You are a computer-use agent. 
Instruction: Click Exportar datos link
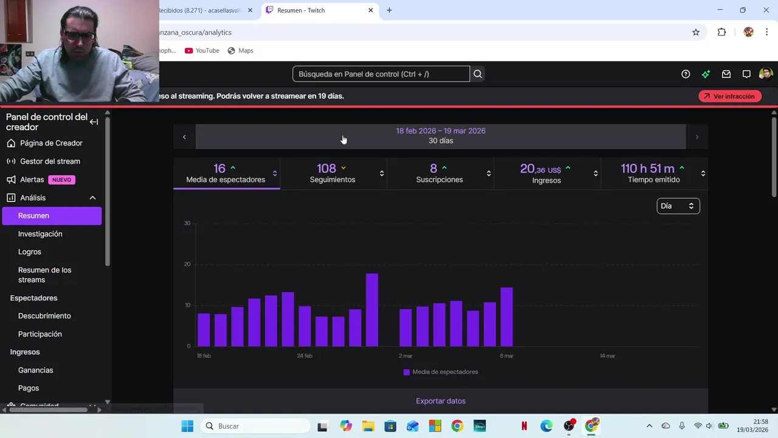pos(441,401)
